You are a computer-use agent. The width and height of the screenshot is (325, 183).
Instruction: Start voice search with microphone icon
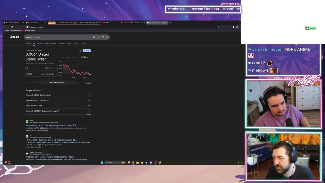click(99, 37)
